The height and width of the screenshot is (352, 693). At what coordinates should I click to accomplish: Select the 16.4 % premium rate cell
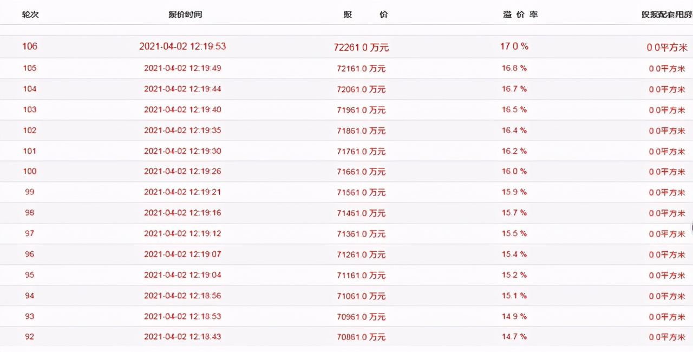(514, 131)
